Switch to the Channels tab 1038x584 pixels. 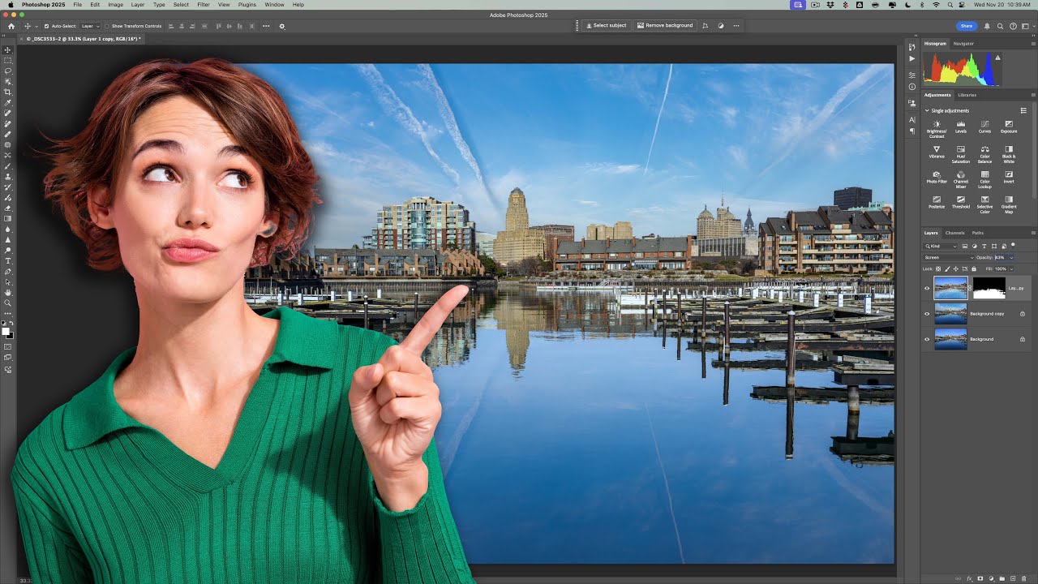click(954, 233)
